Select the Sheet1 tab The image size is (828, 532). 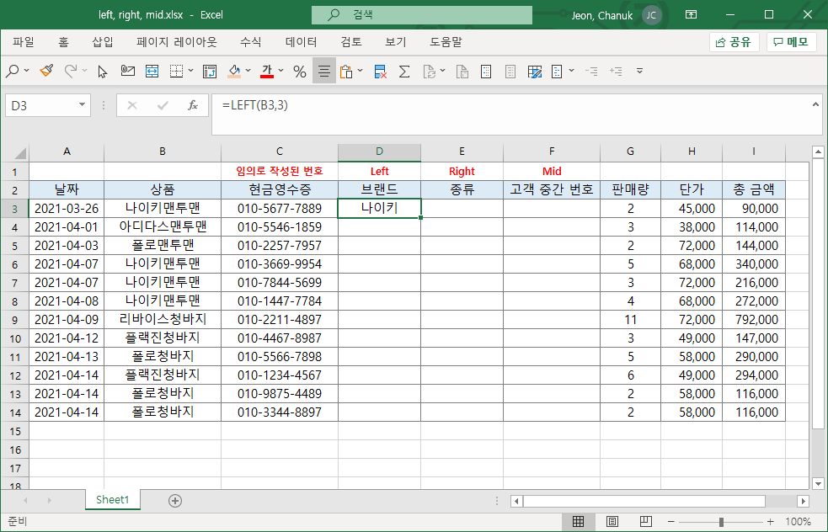coord(113,500)
